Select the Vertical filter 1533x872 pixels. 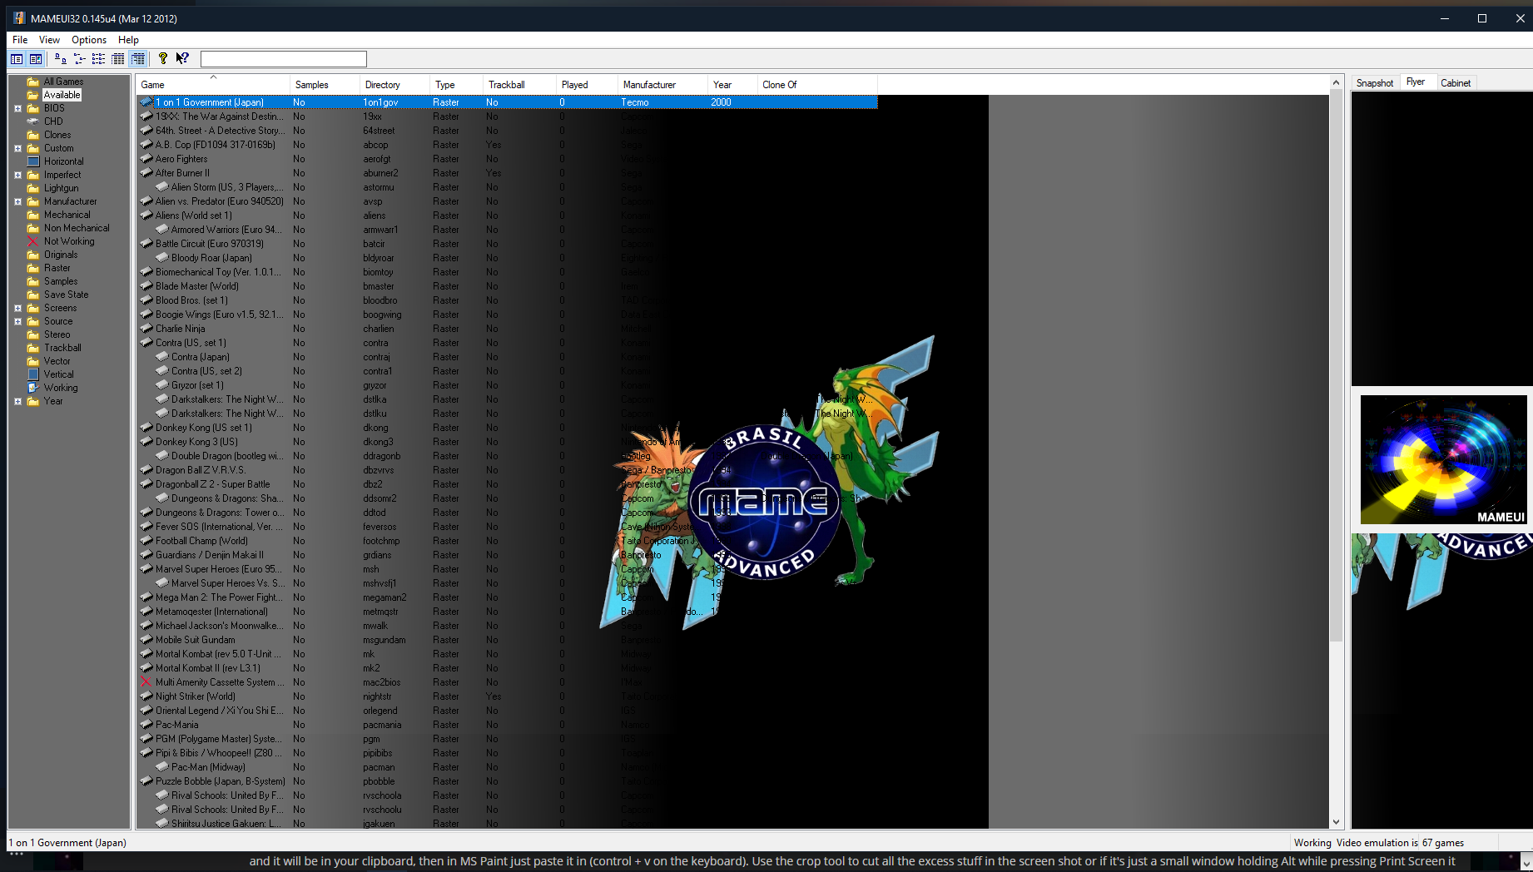point(58,374)
